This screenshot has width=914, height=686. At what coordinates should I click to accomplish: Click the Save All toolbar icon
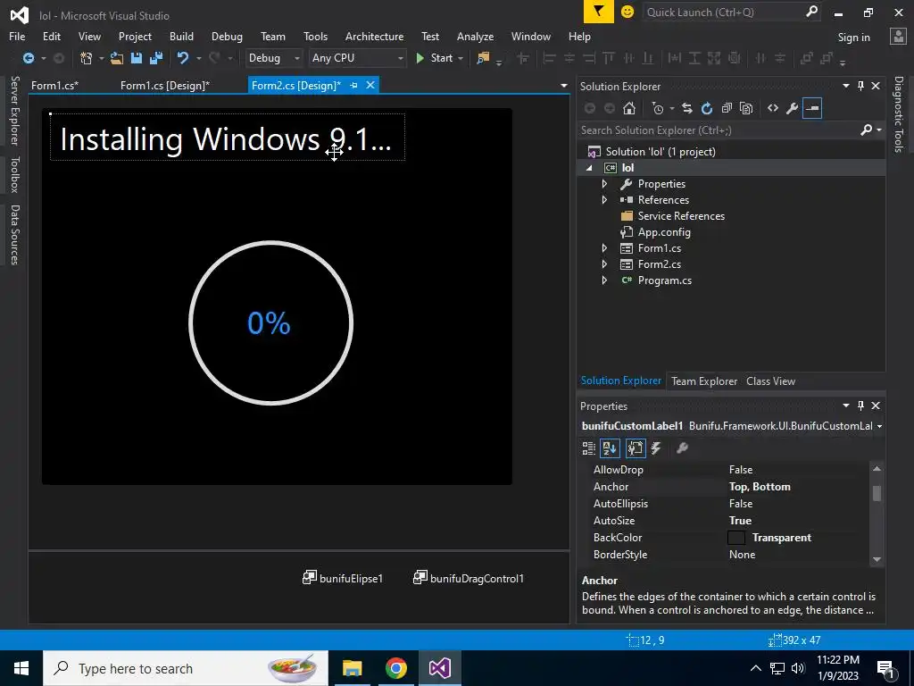click(x=155, y=58)
